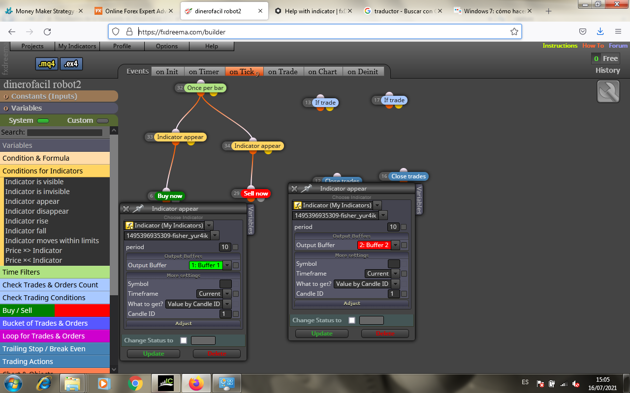The height and width of the screenshot is (393, 630).
Task: Click Update in the Buffer 2 dialog
Action: coord(322,334)
